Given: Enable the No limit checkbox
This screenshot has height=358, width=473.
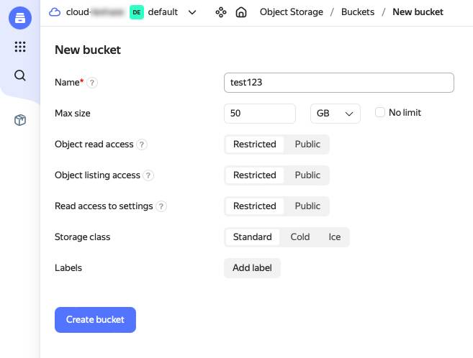Looking at the screenshot, I should [380, 113].
